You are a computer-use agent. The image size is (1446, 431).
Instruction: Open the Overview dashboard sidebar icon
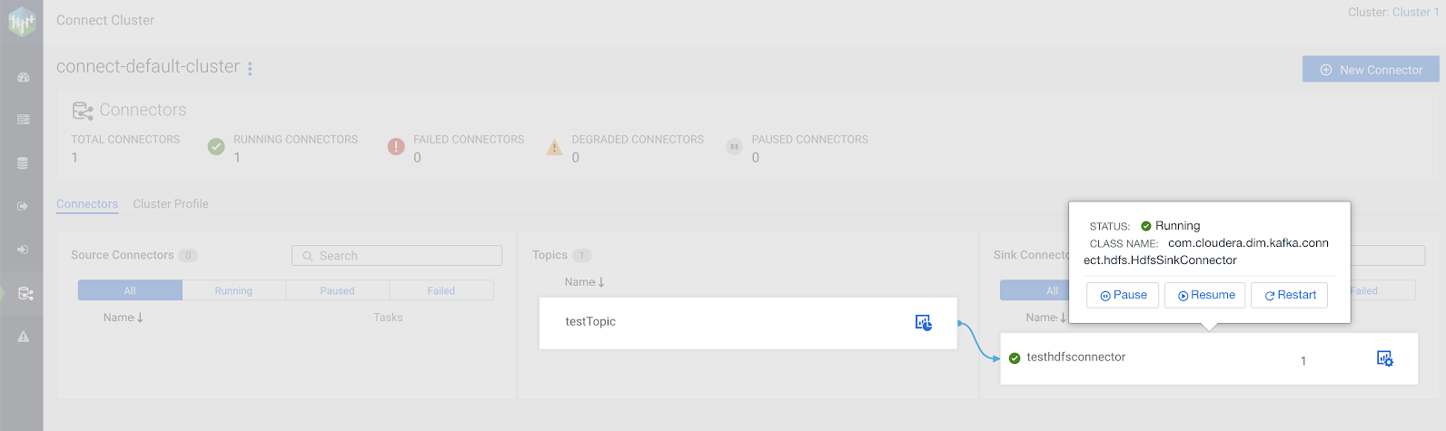pyautogui.click(x=24, y=77)
